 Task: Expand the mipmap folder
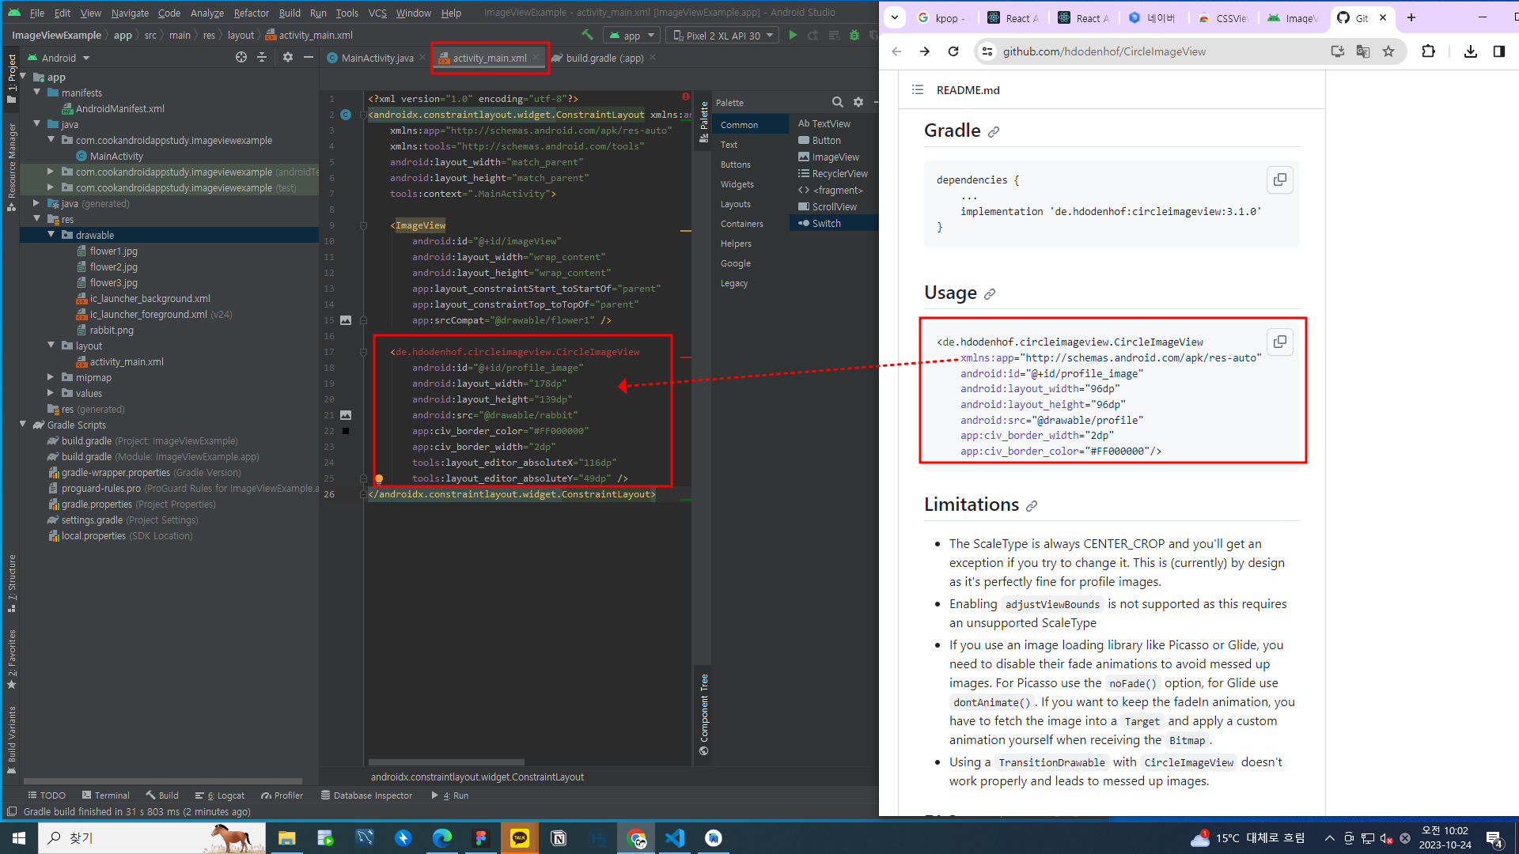coord(51,377)
